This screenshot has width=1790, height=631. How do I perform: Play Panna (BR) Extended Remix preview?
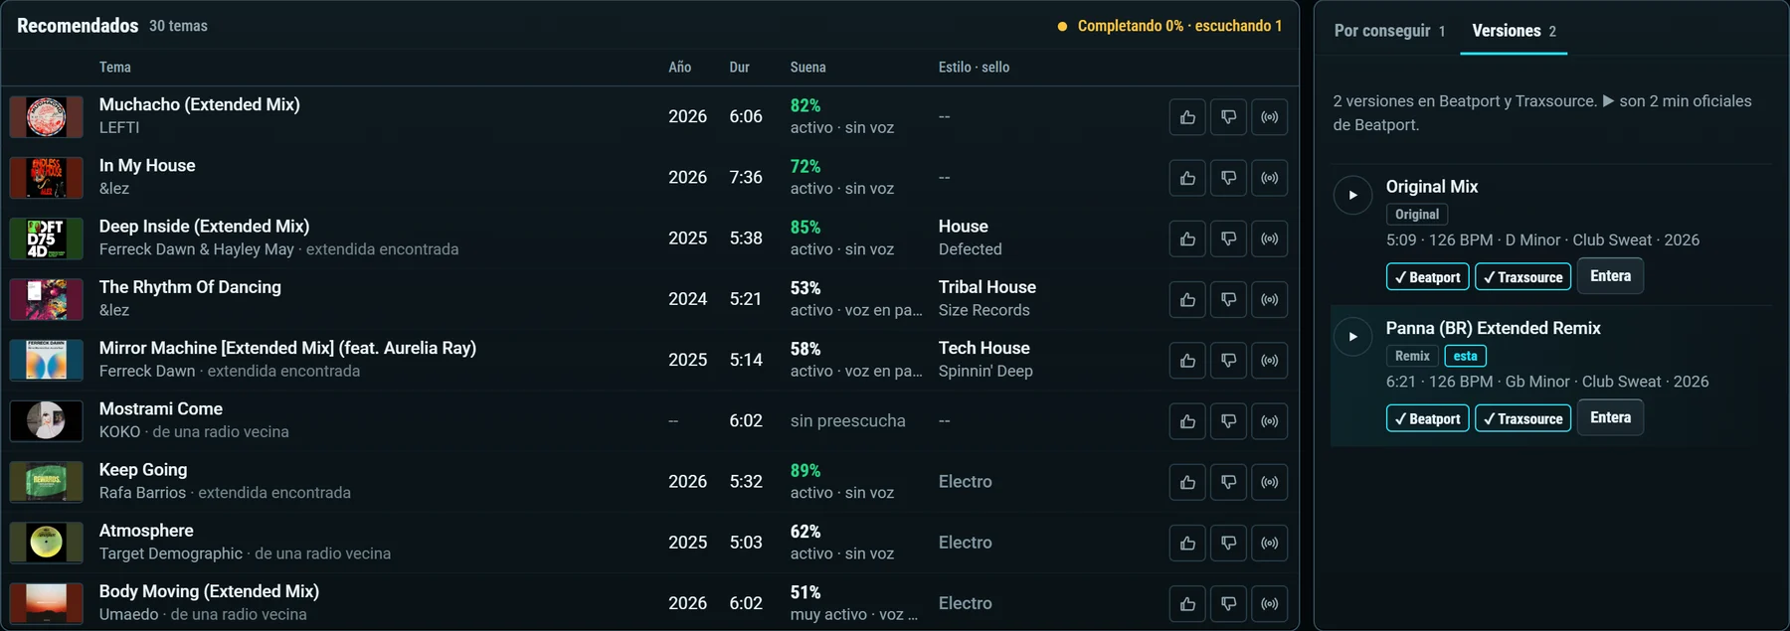[1352, 337]
